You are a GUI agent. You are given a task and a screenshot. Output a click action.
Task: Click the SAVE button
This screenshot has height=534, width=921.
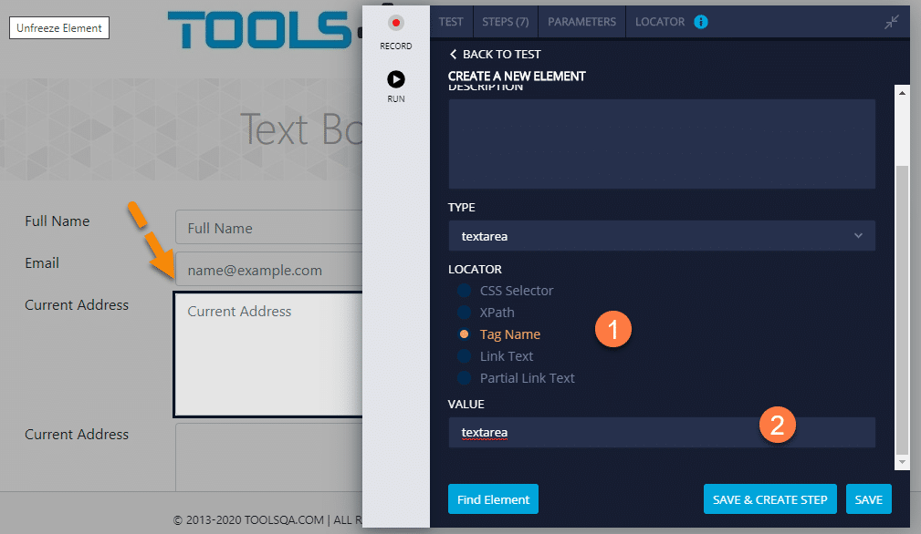click(868, 498)
